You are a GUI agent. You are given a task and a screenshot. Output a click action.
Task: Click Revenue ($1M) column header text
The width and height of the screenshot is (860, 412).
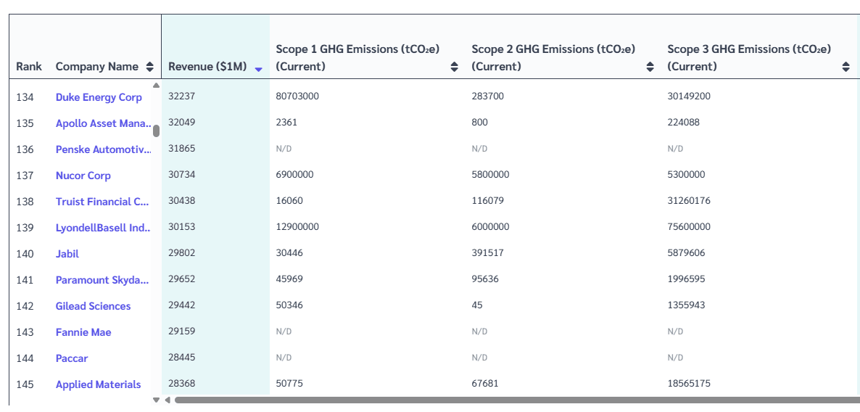point(207,67)
